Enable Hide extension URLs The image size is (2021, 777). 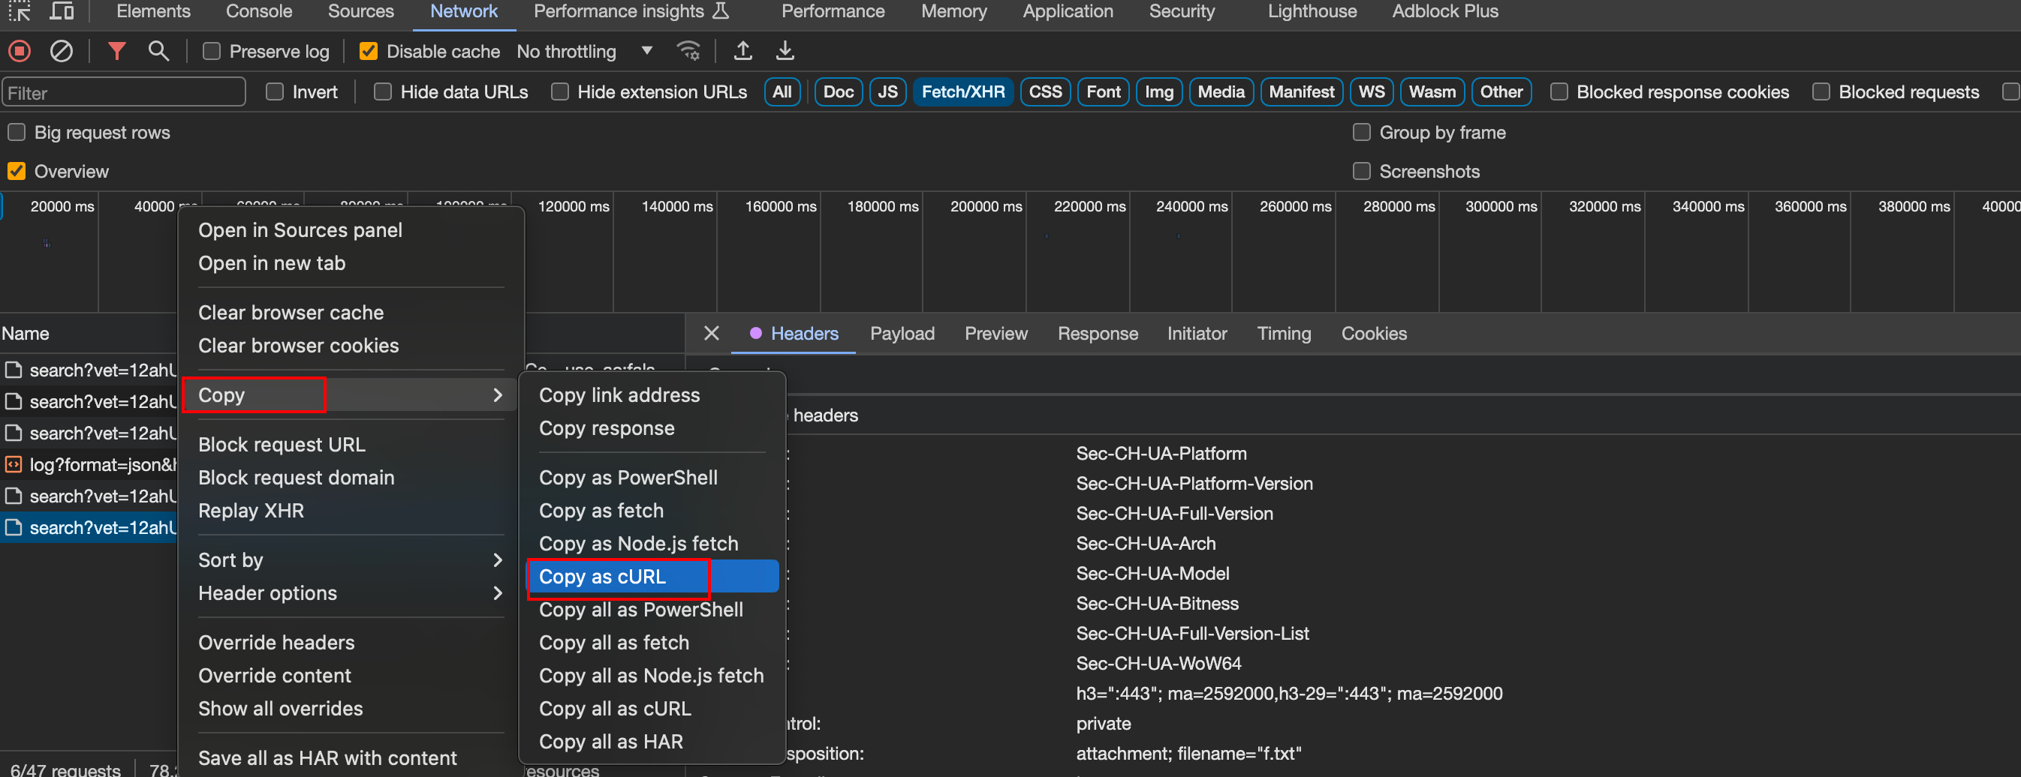[x=559, y=91]
